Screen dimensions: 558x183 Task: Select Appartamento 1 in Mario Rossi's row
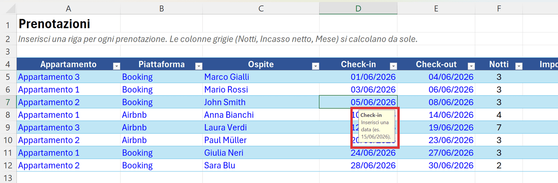68,90
